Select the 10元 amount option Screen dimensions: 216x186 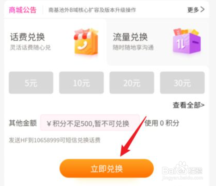click(x=81, y=83)
